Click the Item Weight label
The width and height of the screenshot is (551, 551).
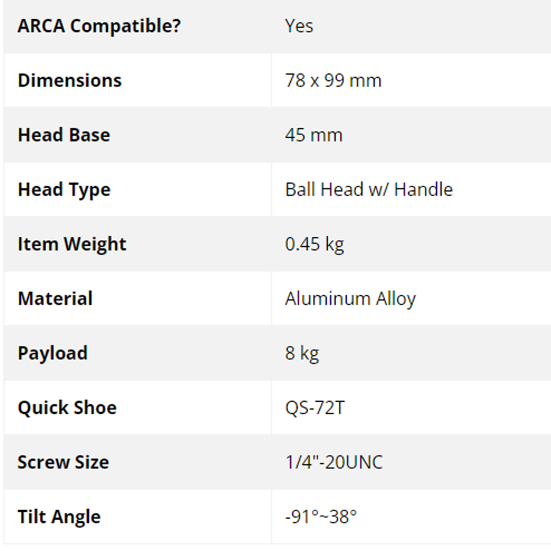coord(72,244)
